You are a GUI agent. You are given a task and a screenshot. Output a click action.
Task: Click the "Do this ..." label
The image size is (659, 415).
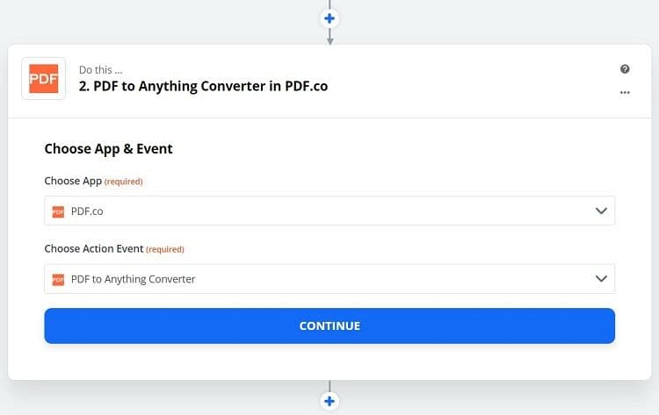coord(99,69)
